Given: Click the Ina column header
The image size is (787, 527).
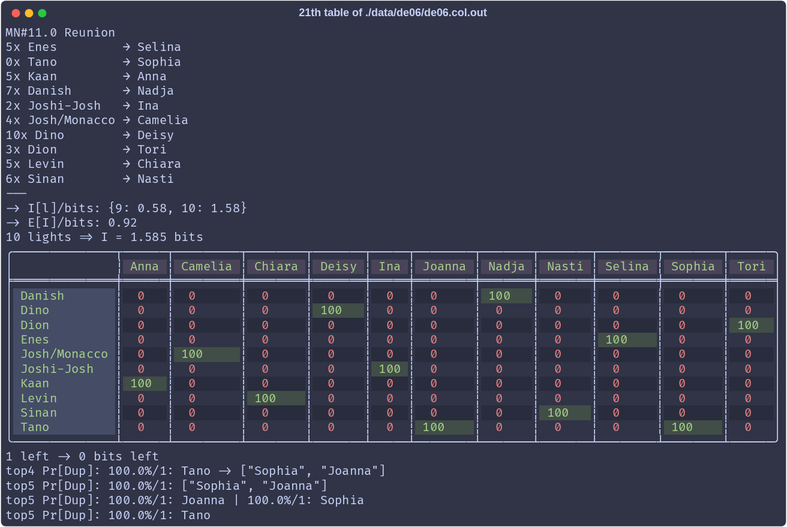Looking at the screenshot, I should (x=390, y=267).
